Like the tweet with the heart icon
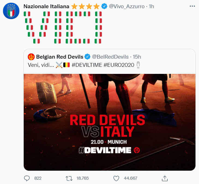 116,178
